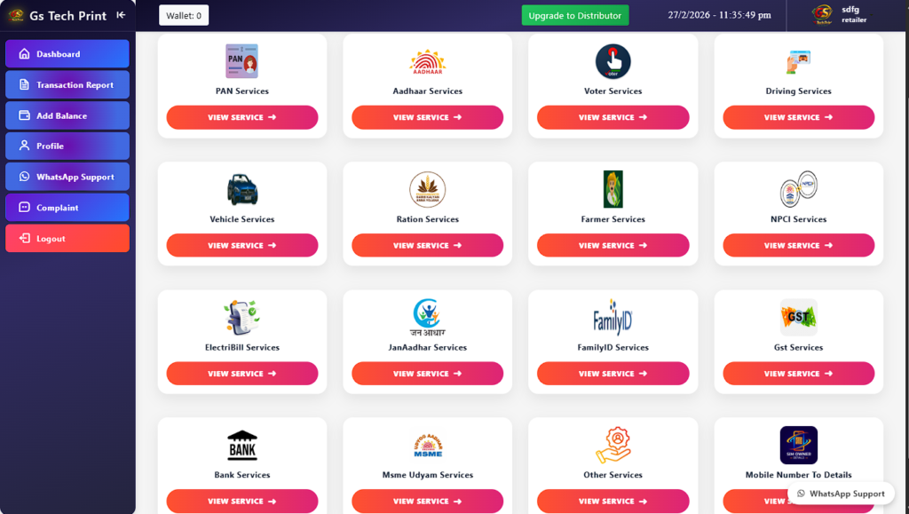Image resolution: width=909 pixels, height=514 pixels.
Task: Click Upgrade to Distributor button
Action: point(574,16)
